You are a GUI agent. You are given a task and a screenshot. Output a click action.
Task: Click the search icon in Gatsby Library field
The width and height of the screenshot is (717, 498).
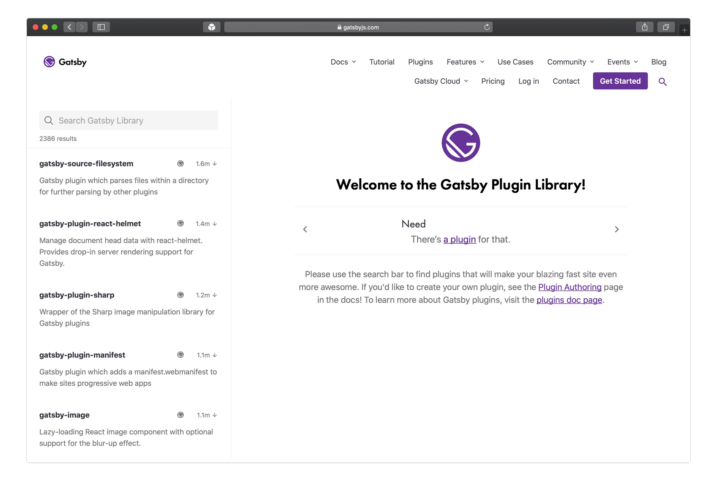click(x=49, y=120)
